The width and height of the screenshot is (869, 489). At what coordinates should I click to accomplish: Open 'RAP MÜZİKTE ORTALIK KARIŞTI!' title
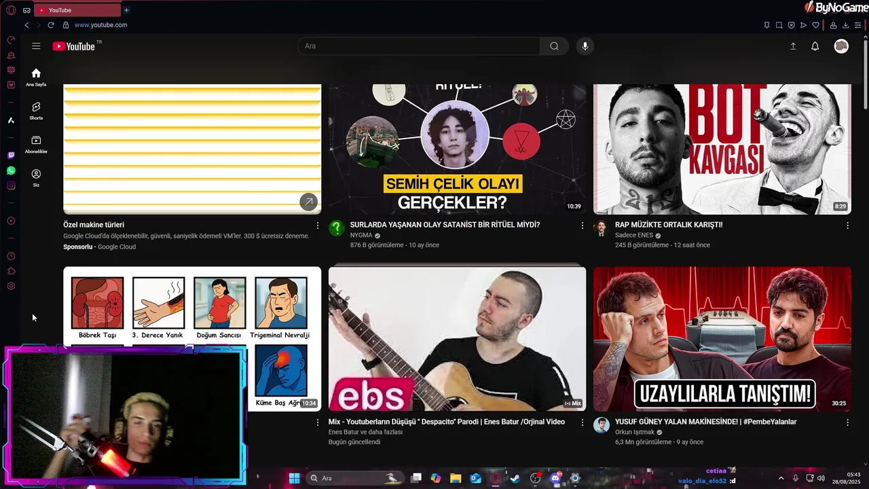click(669, 225)
